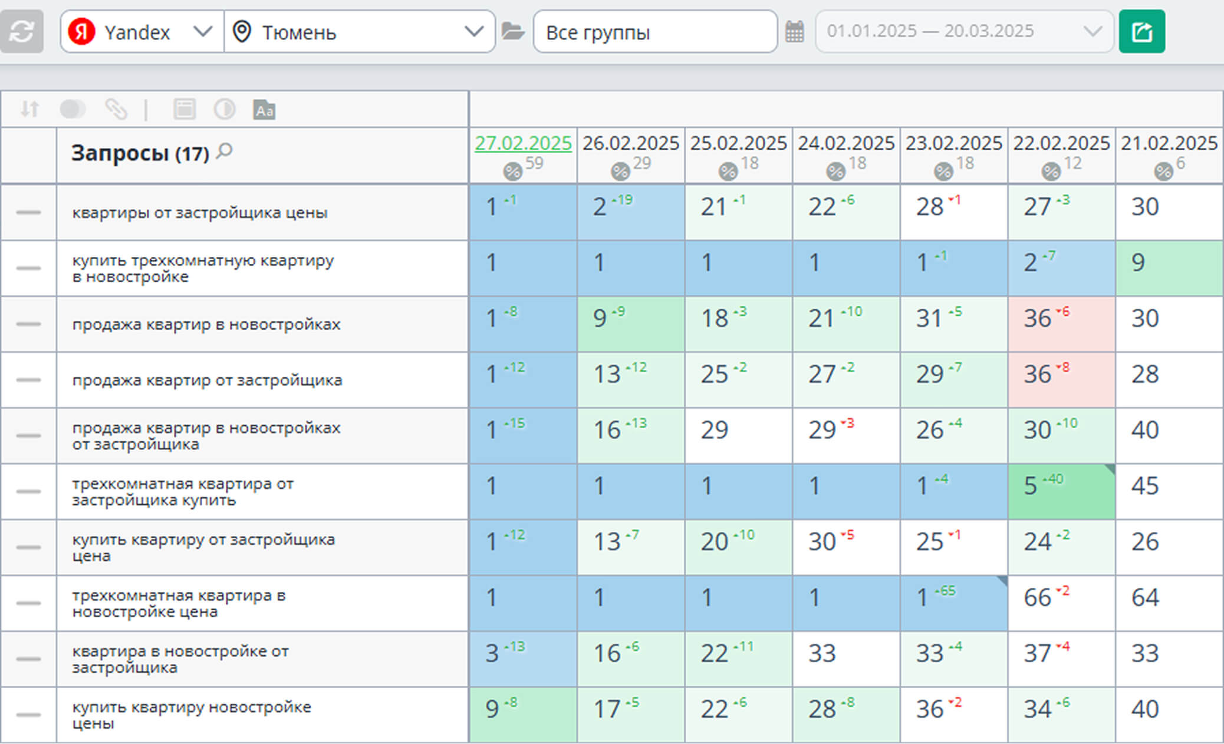Click the refresh data icon
Viewport: 1224px width, 744px height.
(21, 31)
